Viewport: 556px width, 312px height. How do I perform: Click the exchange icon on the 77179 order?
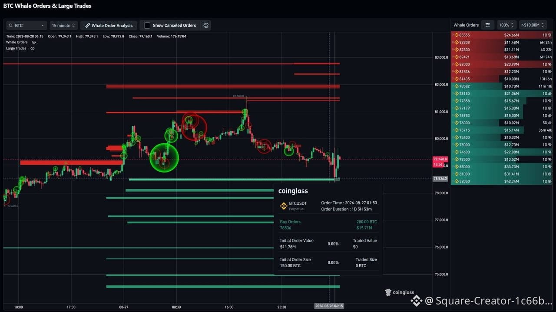457,108
